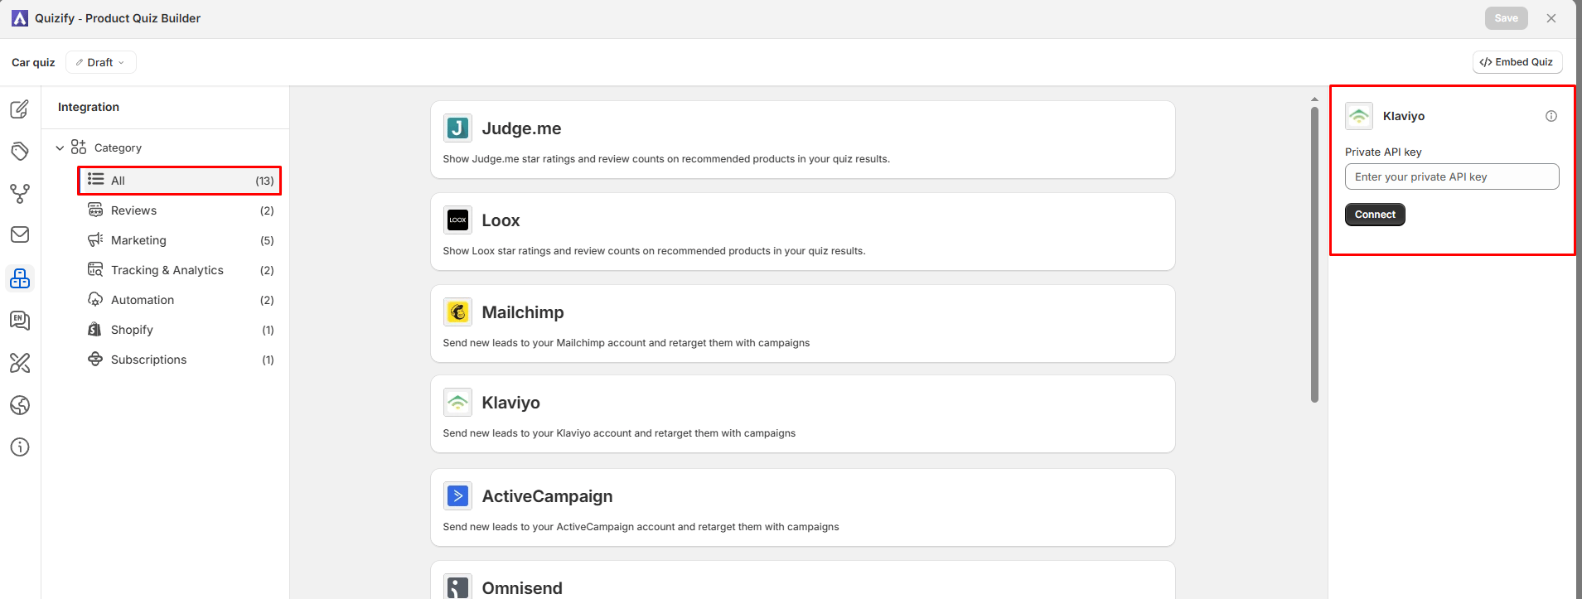Close the Quizify builder window
The image size is (1582, 599).
pyautogui.click(x=1551, y=18)
